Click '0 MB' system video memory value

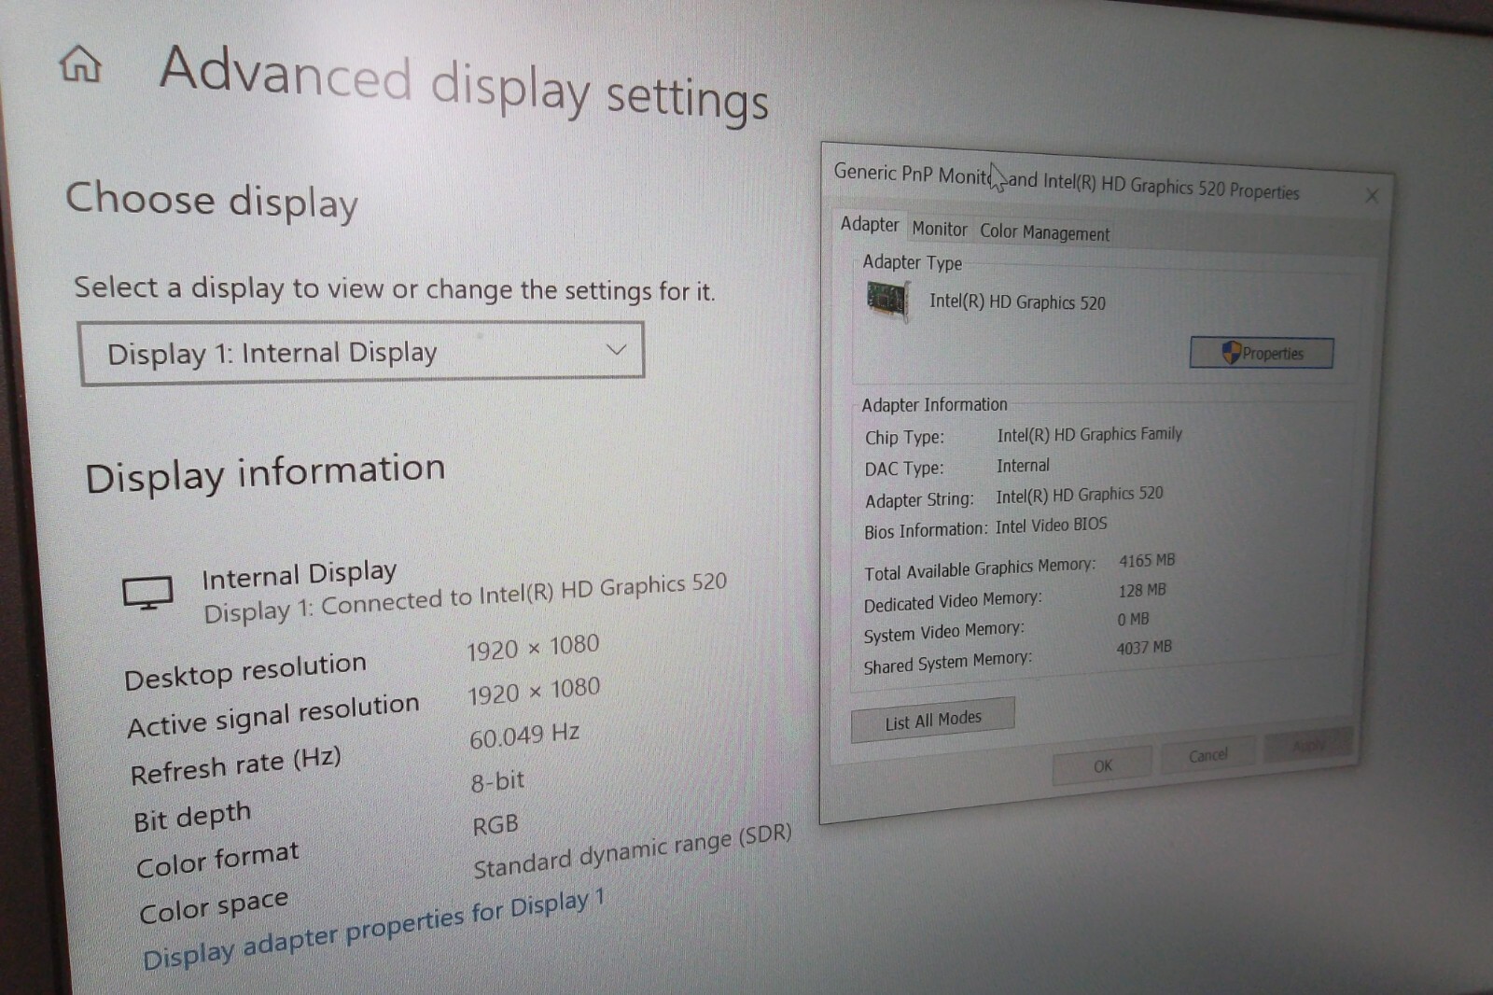(1133, 619)
